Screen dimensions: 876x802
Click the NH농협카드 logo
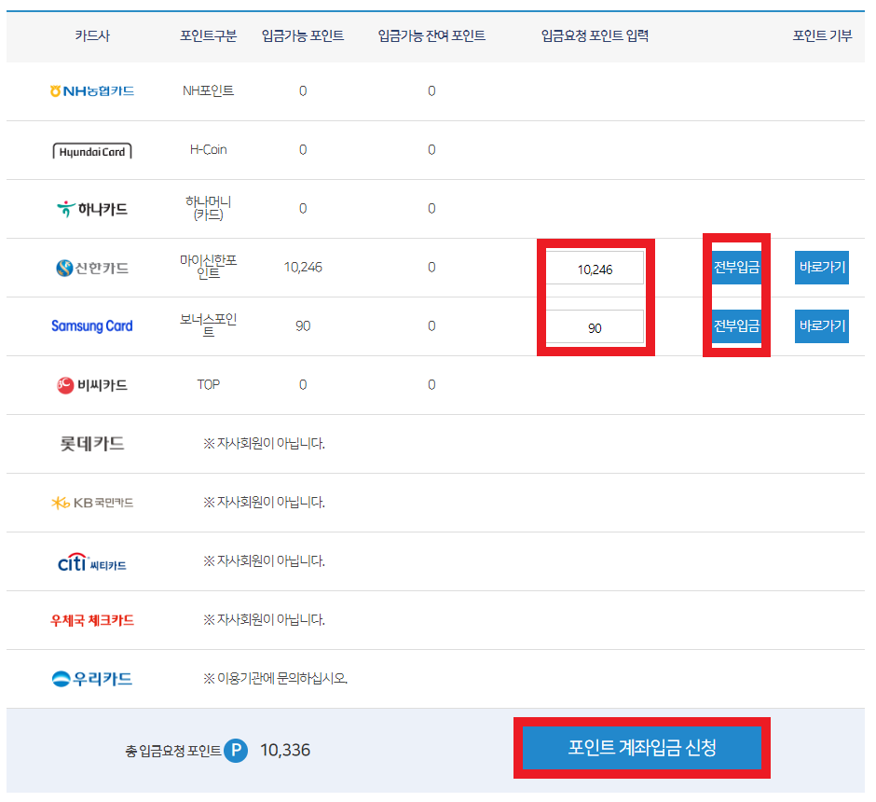pyautogui.click(x=92, y=91)
